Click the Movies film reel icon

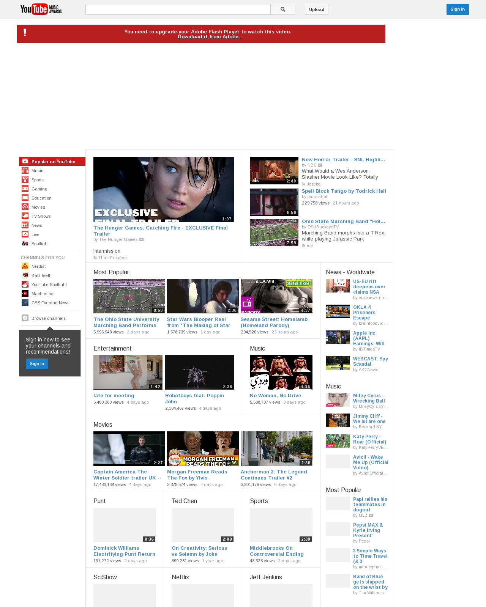coord(25,207)
